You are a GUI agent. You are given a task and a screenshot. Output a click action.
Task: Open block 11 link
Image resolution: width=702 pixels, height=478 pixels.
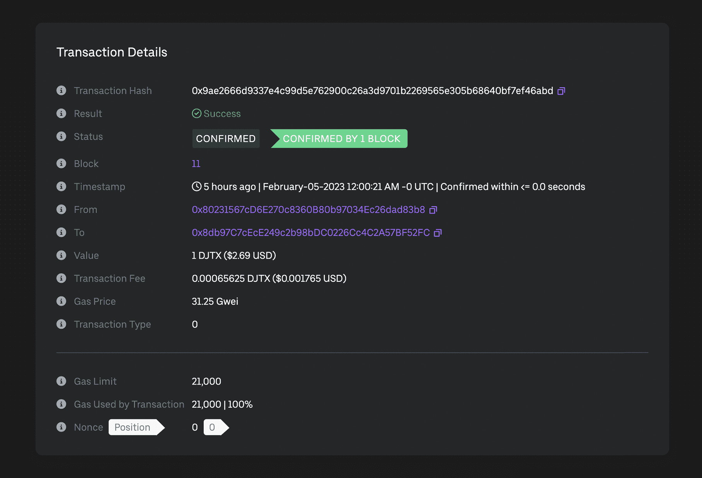[196, 164]
